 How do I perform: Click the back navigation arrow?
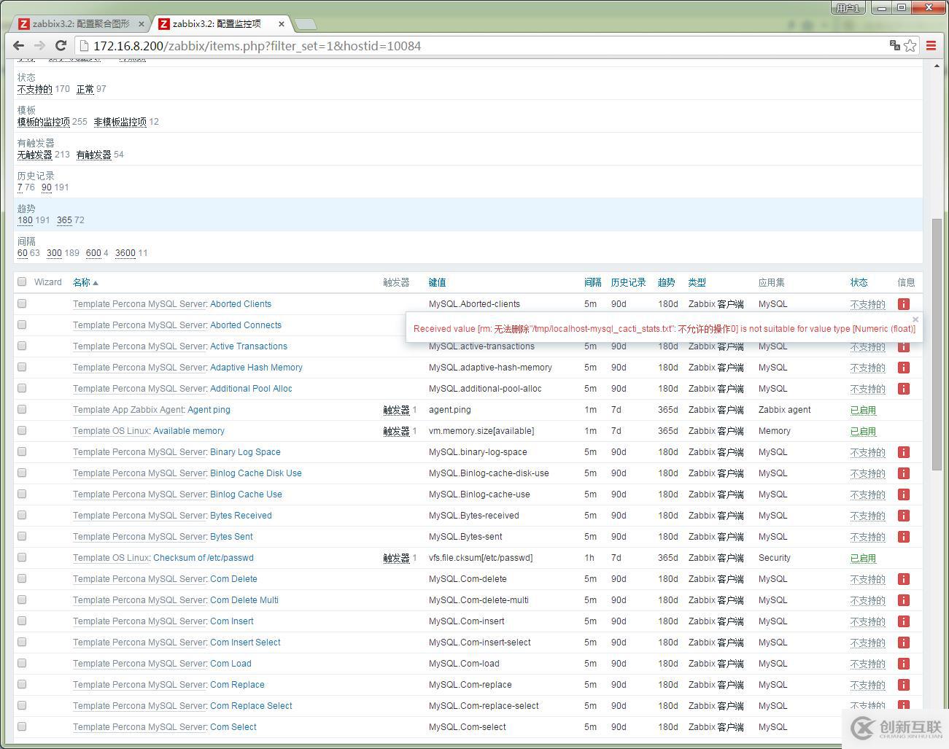[x=18, y=45]
